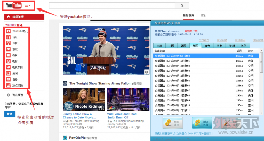This screenshot has width=264, height=141.
Task: Open the Nicole Kidman video thumbnail
Action: 84,99
